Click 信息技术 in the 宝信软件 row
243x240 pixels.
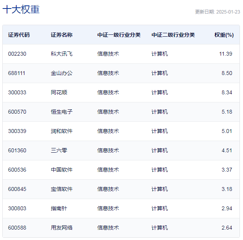(x=108, y=189)
